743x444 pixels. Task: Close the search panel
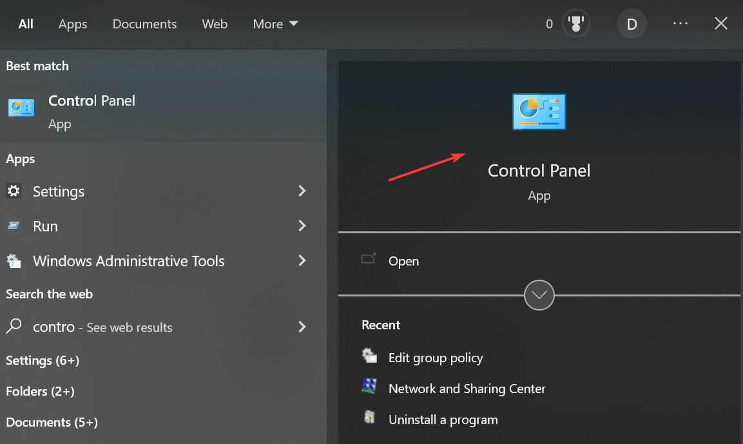720,23
